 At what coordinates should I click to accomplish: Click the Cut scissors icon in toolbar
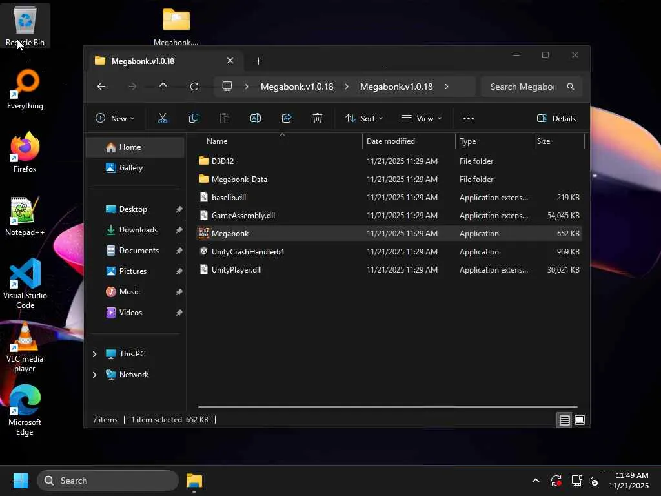(163, 118)
